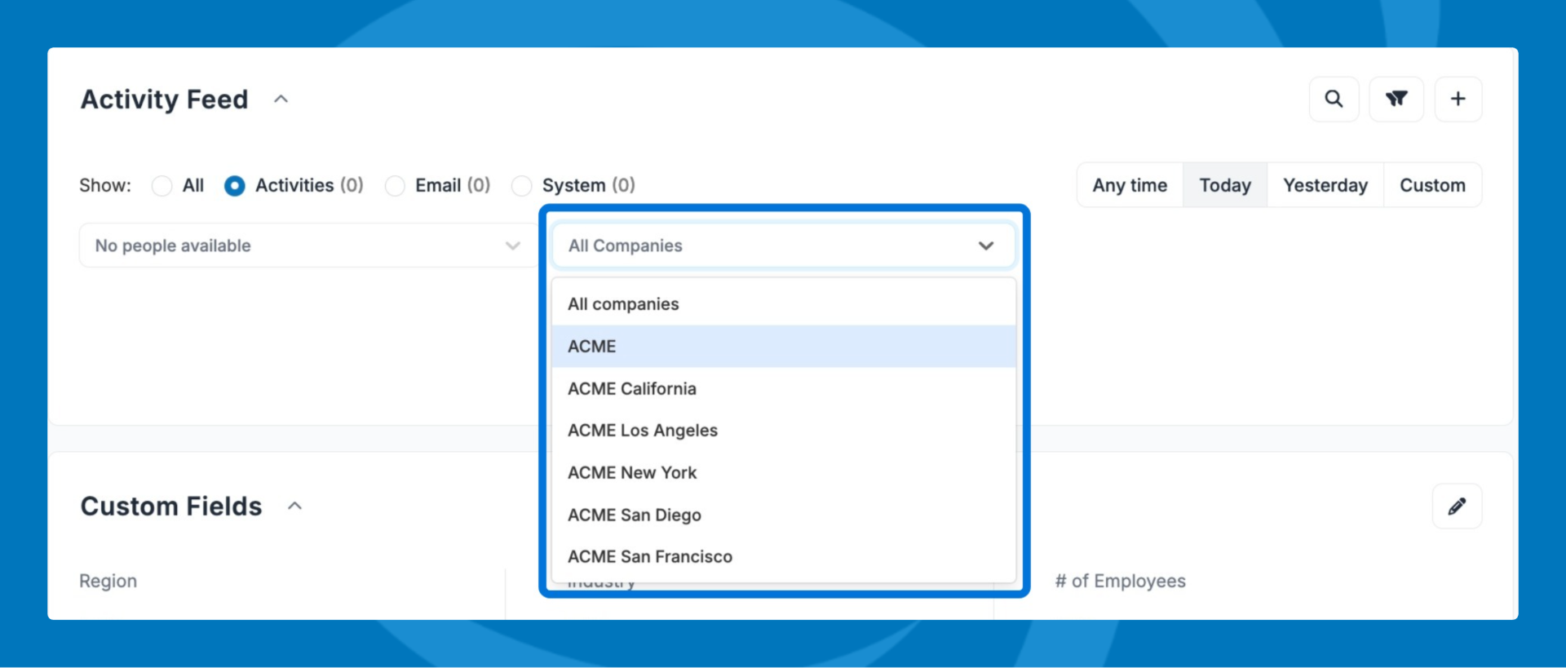Click the Activity Feed heading
The width and height of the screenshot is (1566, 668).
[164, 100]
